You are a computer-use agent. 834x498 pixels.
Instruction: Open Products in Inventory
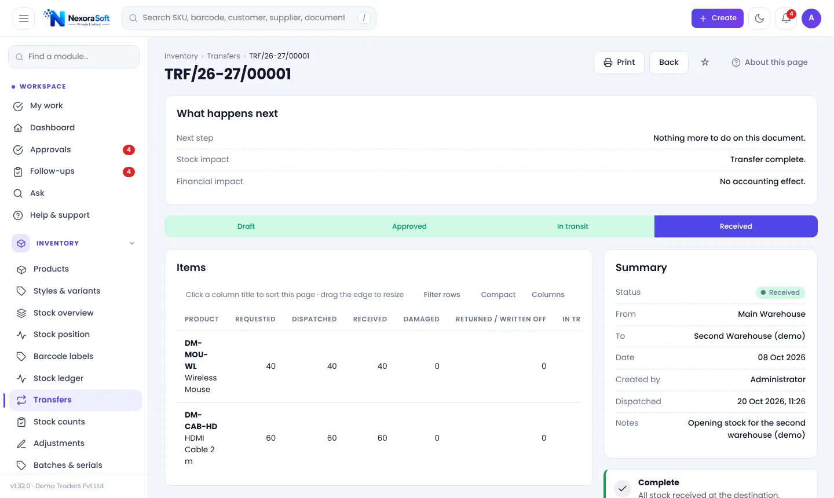[75, 269]
